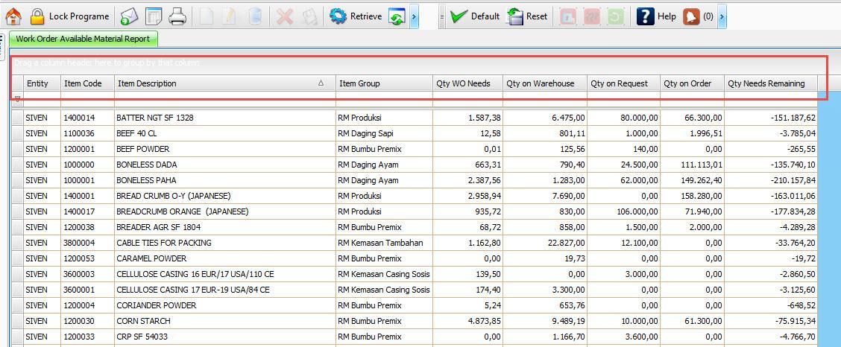Sort by Qty on Request column header
This screenshot has width=841, height=347.
pos(624,83)
